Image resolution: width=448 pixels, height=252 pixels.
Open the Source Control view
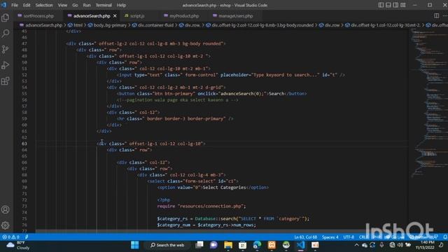click(x=5, y=50)
